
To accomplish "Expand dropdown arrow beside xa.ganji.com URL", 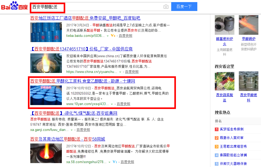I will (x=72, y=130).
